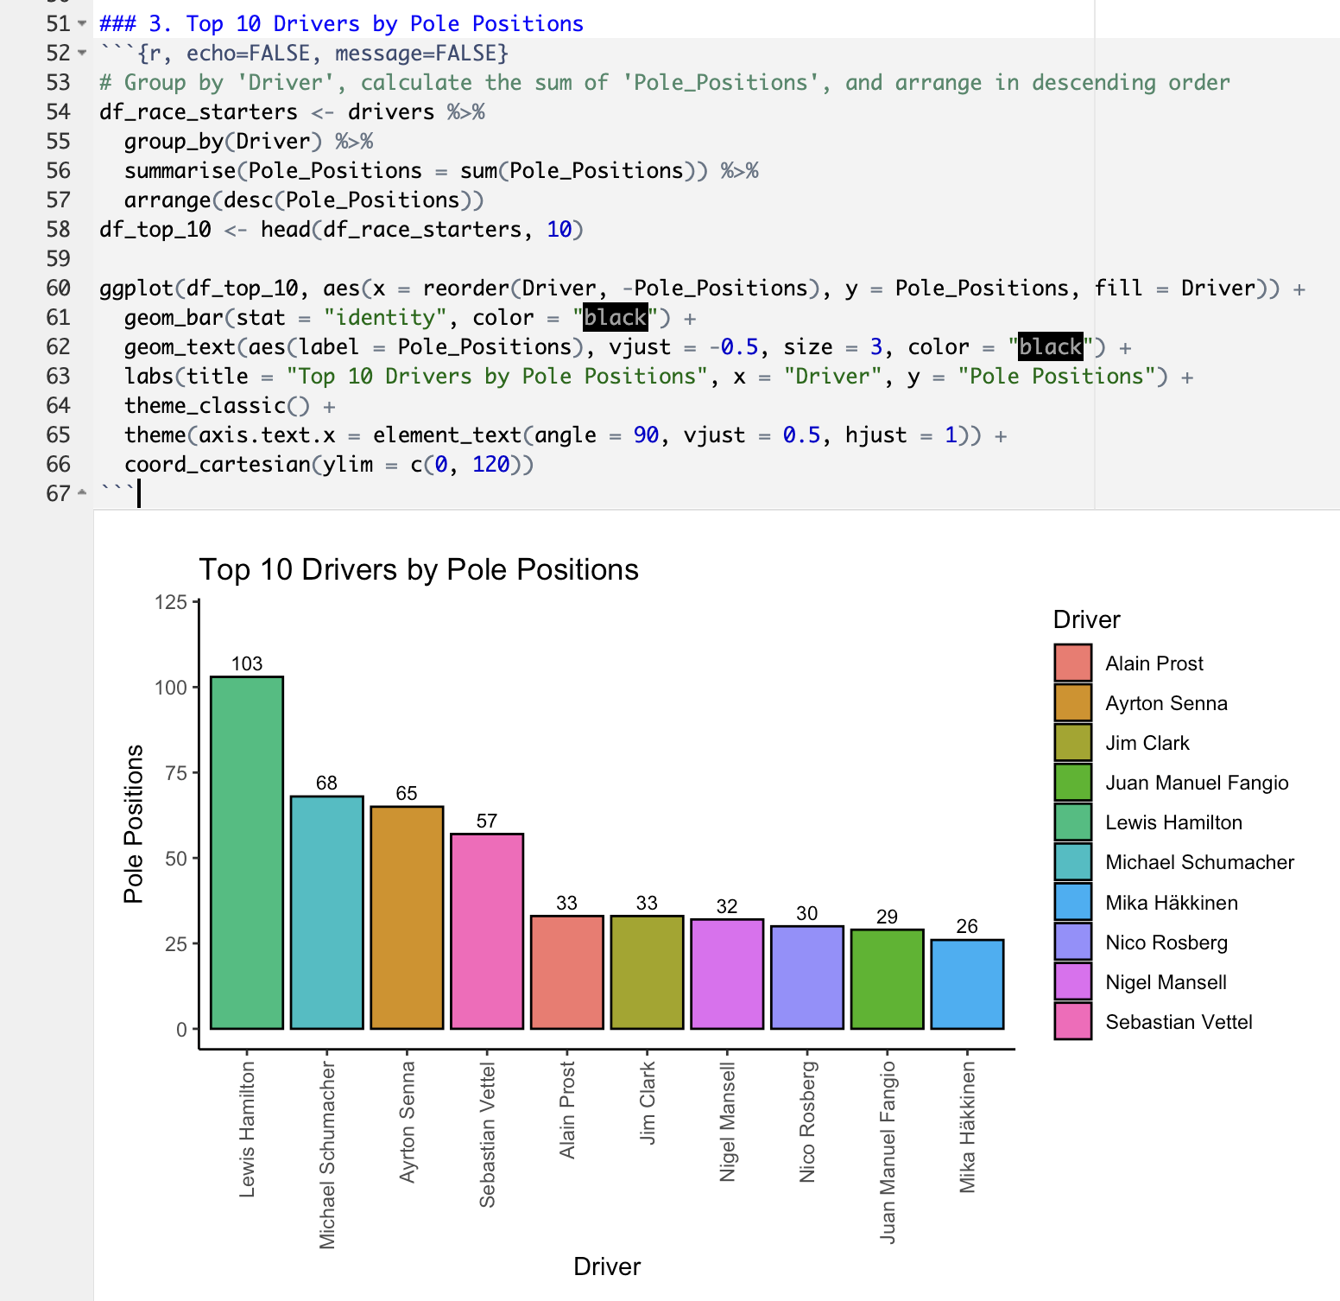Click the 'arrange(desc(Pole_Positions))' line
Image resolution: width=1340 pixels, height=1301 pixels.
pyautogui.click(x=304, y=200)
